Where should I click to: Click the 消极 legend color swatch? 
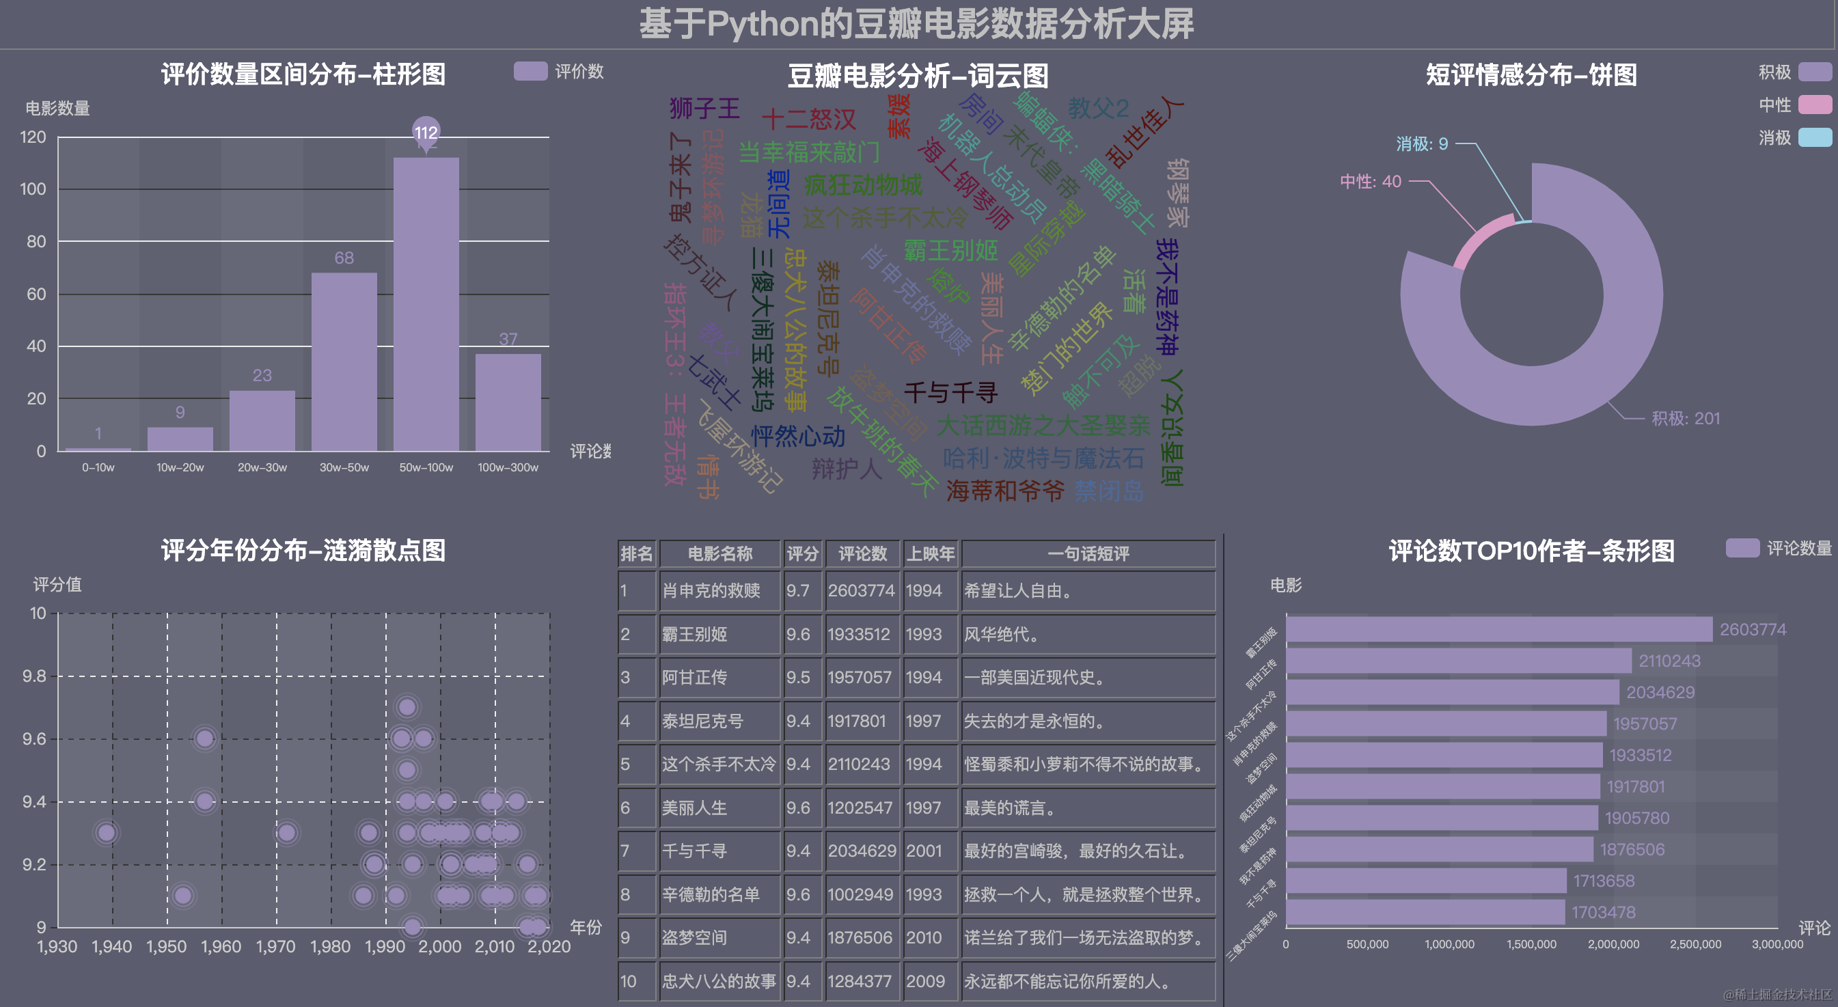pos(1815,137)
